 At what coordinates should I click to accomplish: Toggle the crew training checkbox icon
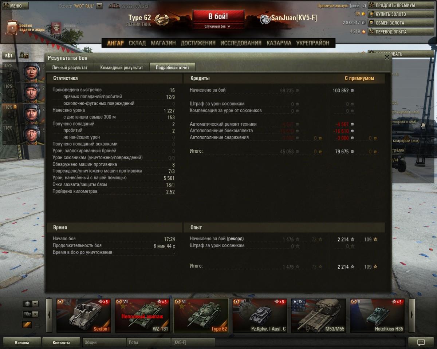point(24,55)
